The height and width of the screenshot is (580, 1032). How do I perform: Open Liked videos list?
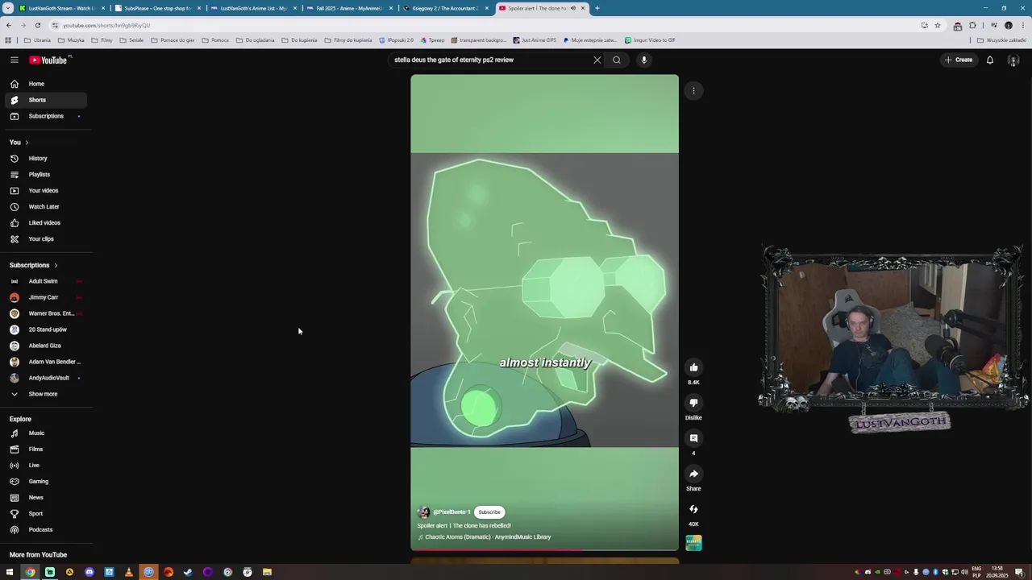45,223
